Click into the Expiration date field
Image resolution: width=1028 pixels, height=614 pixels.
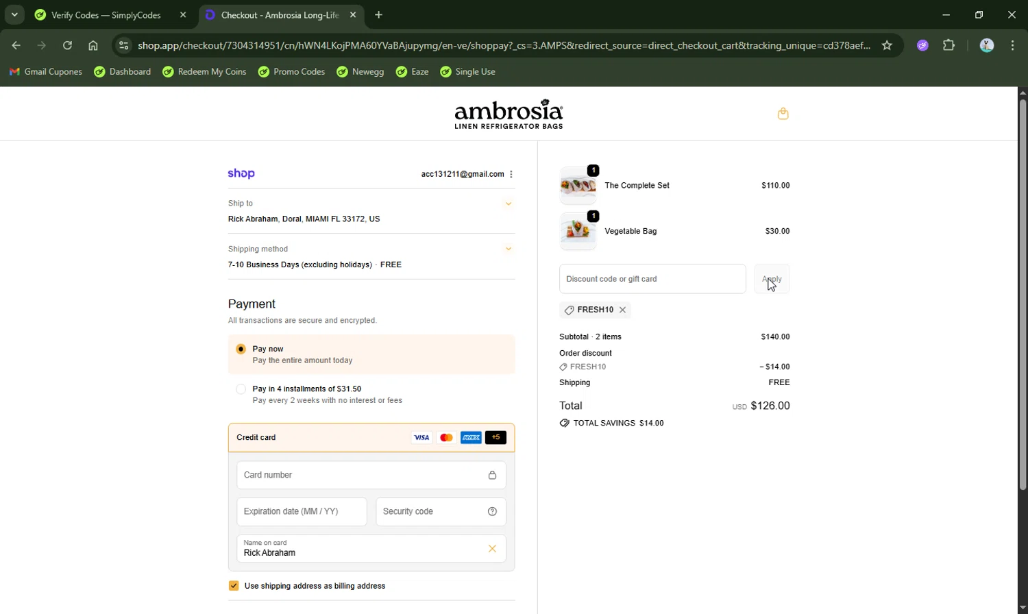coord(302,511)
